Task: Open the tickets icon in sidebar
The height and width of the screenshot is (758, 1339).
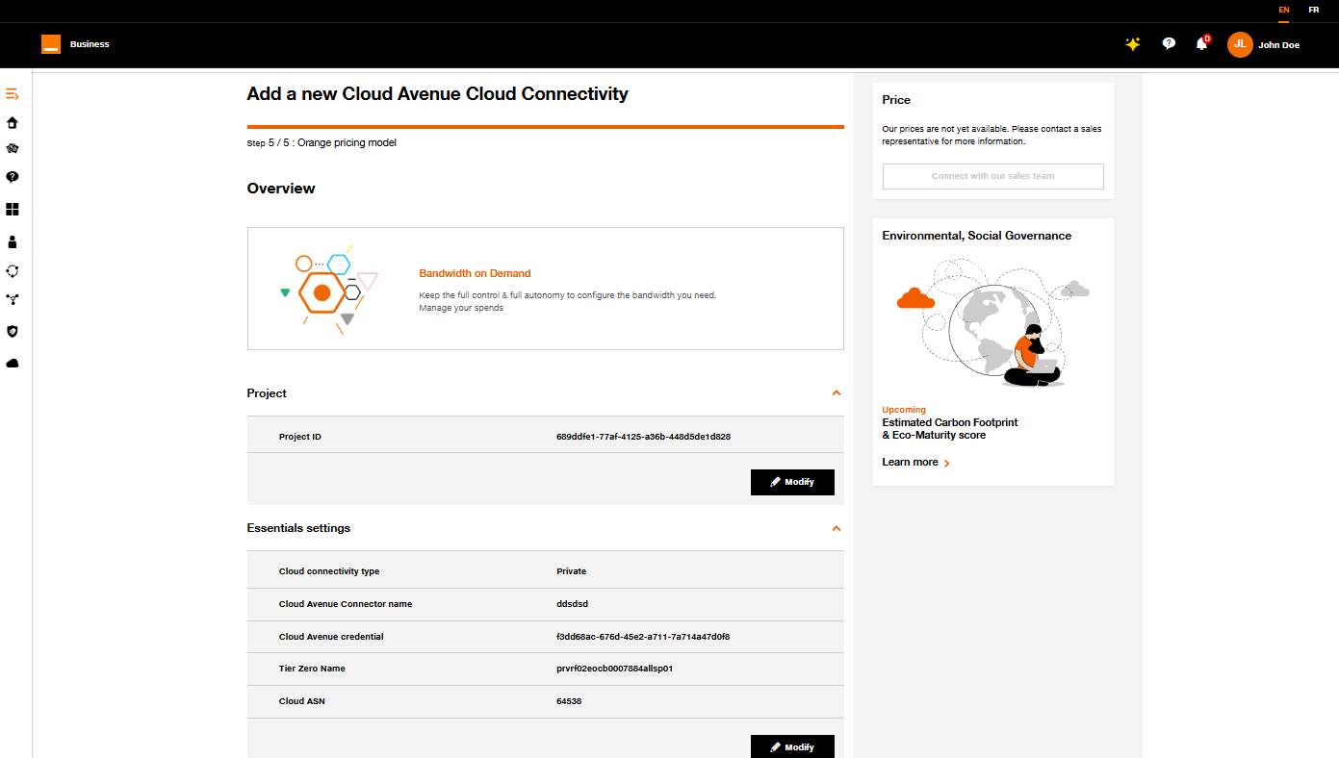Action: [13, 149]
